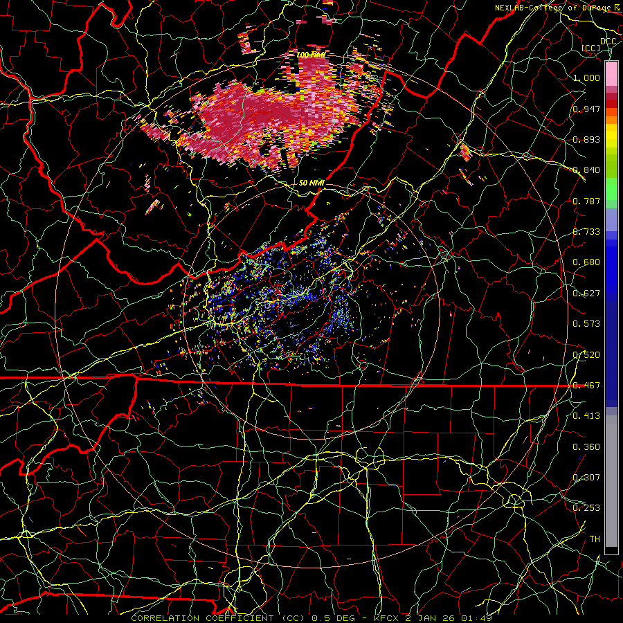Click the 0.733 legend value

coord(586,232)
